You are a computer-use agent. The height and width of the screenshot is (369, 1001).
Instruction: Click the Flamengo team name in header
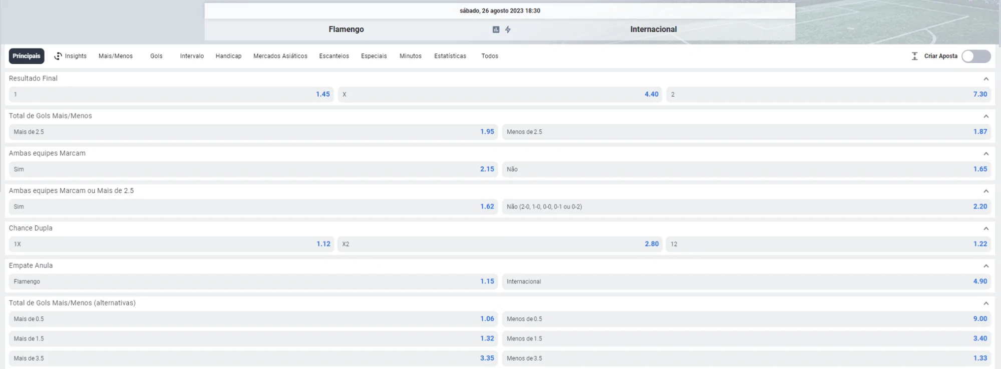pos(346,29)
